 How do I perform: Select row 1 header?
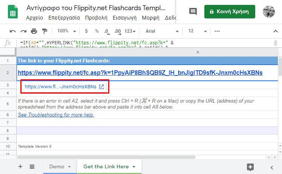(8, 61)
